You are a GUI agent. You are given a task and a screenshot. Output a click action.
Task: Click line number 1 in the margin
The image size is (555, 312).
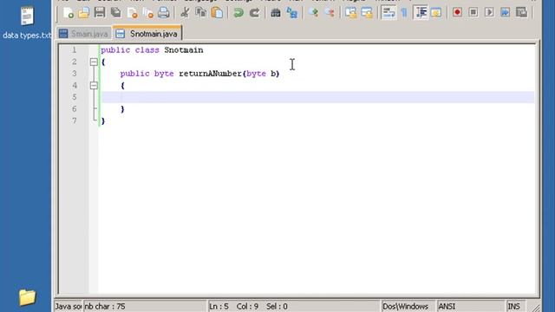pyautogui.click(x=74, y=50)
